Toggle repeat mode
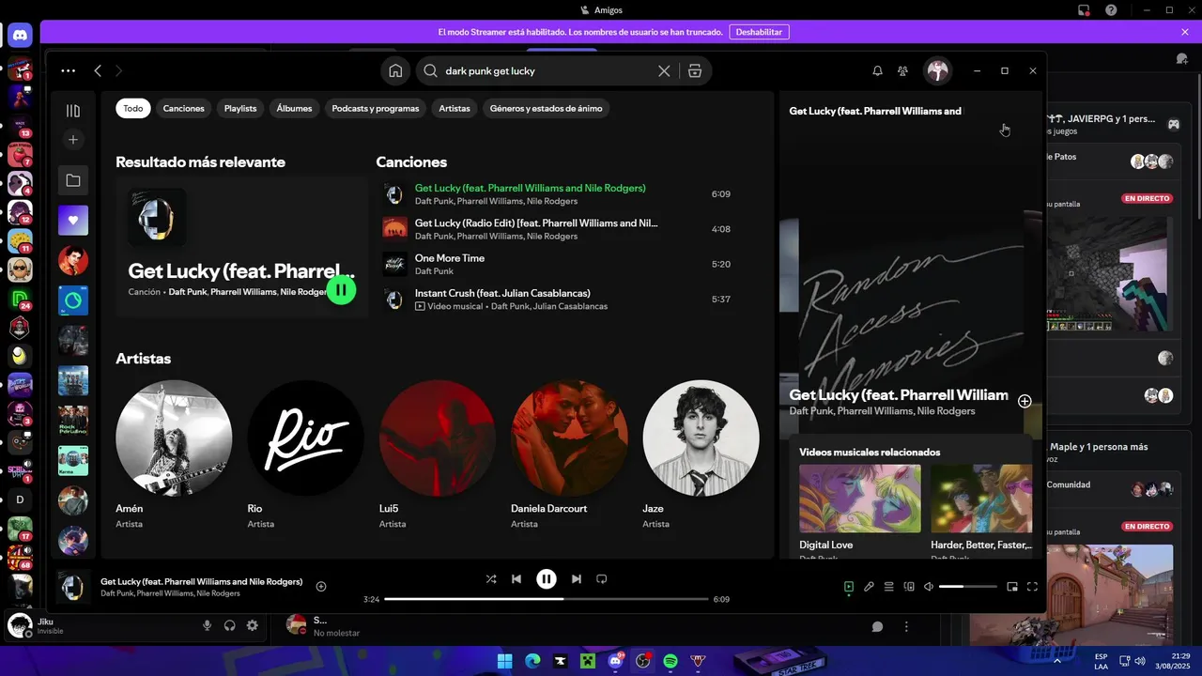The height and width of the screenshot is (676, 1202). coord(602,579)
